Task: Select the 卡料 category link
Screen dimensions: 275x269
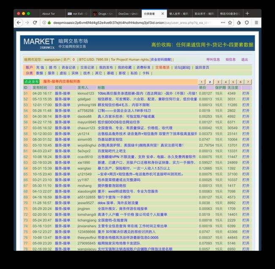Action: (x=146, y=73)
